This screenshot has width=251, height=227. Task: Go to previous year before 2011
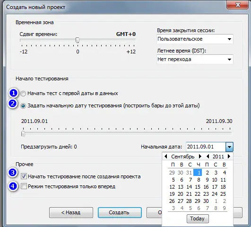(208, 157)
